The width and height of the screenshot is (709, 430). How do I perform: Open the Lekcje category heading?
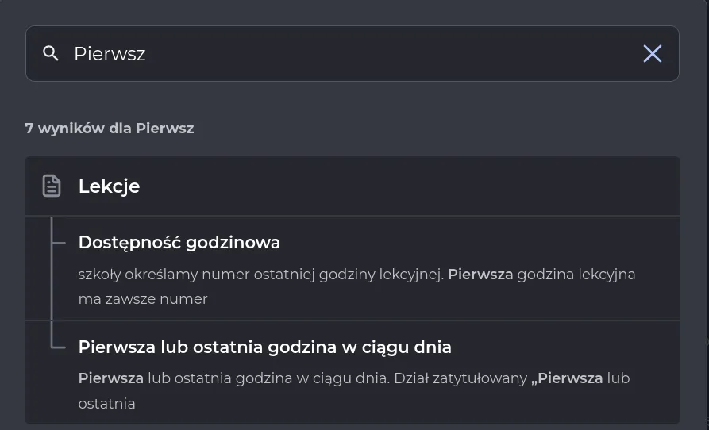109,186
